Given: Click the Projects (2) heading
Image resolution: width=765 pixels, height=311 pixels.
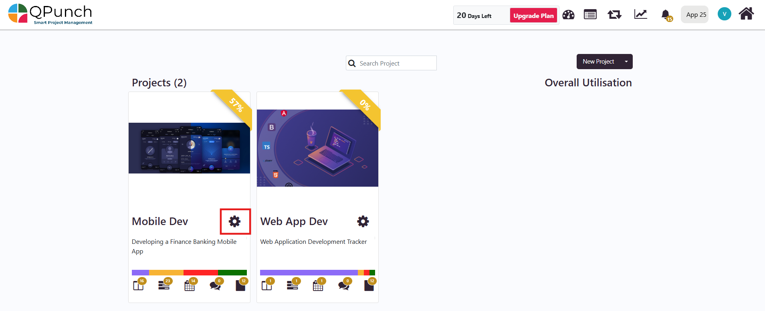Looking at the screenshot, I should pos(159,83).
